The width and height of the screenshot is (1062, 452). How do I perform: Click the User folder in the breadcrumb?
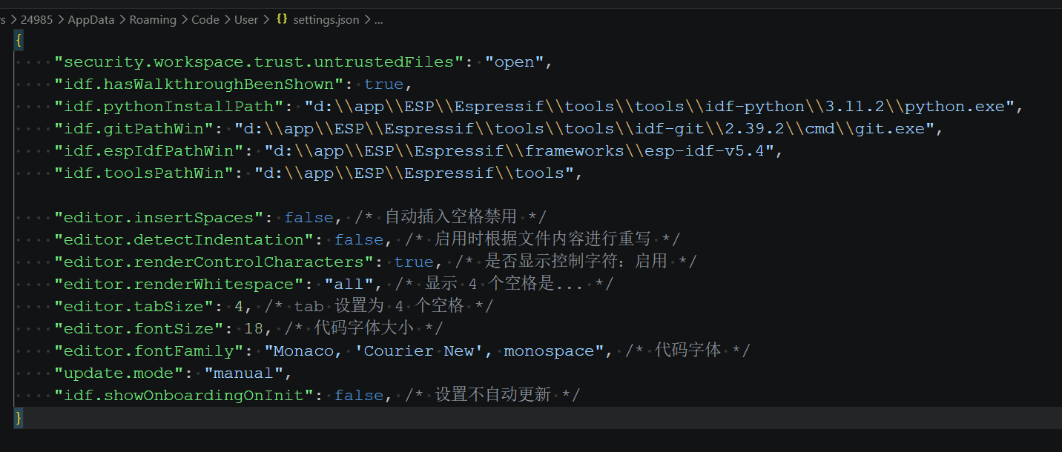(x=245, y=19)
